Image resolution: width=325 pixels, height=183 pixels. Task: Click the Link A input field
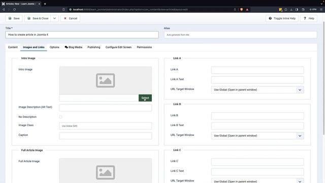coord(257,70)
